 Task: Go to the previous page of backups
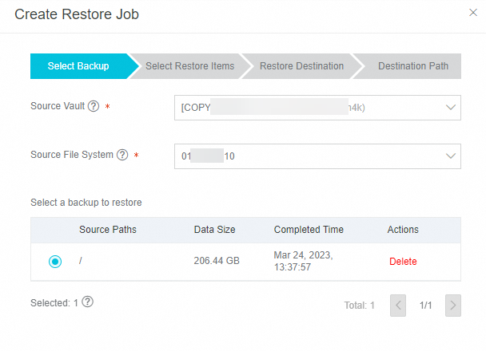click(398, 305)
